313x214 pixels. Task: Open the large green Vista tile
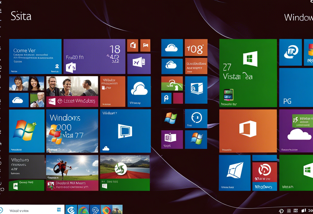click(x=248, y=73)
